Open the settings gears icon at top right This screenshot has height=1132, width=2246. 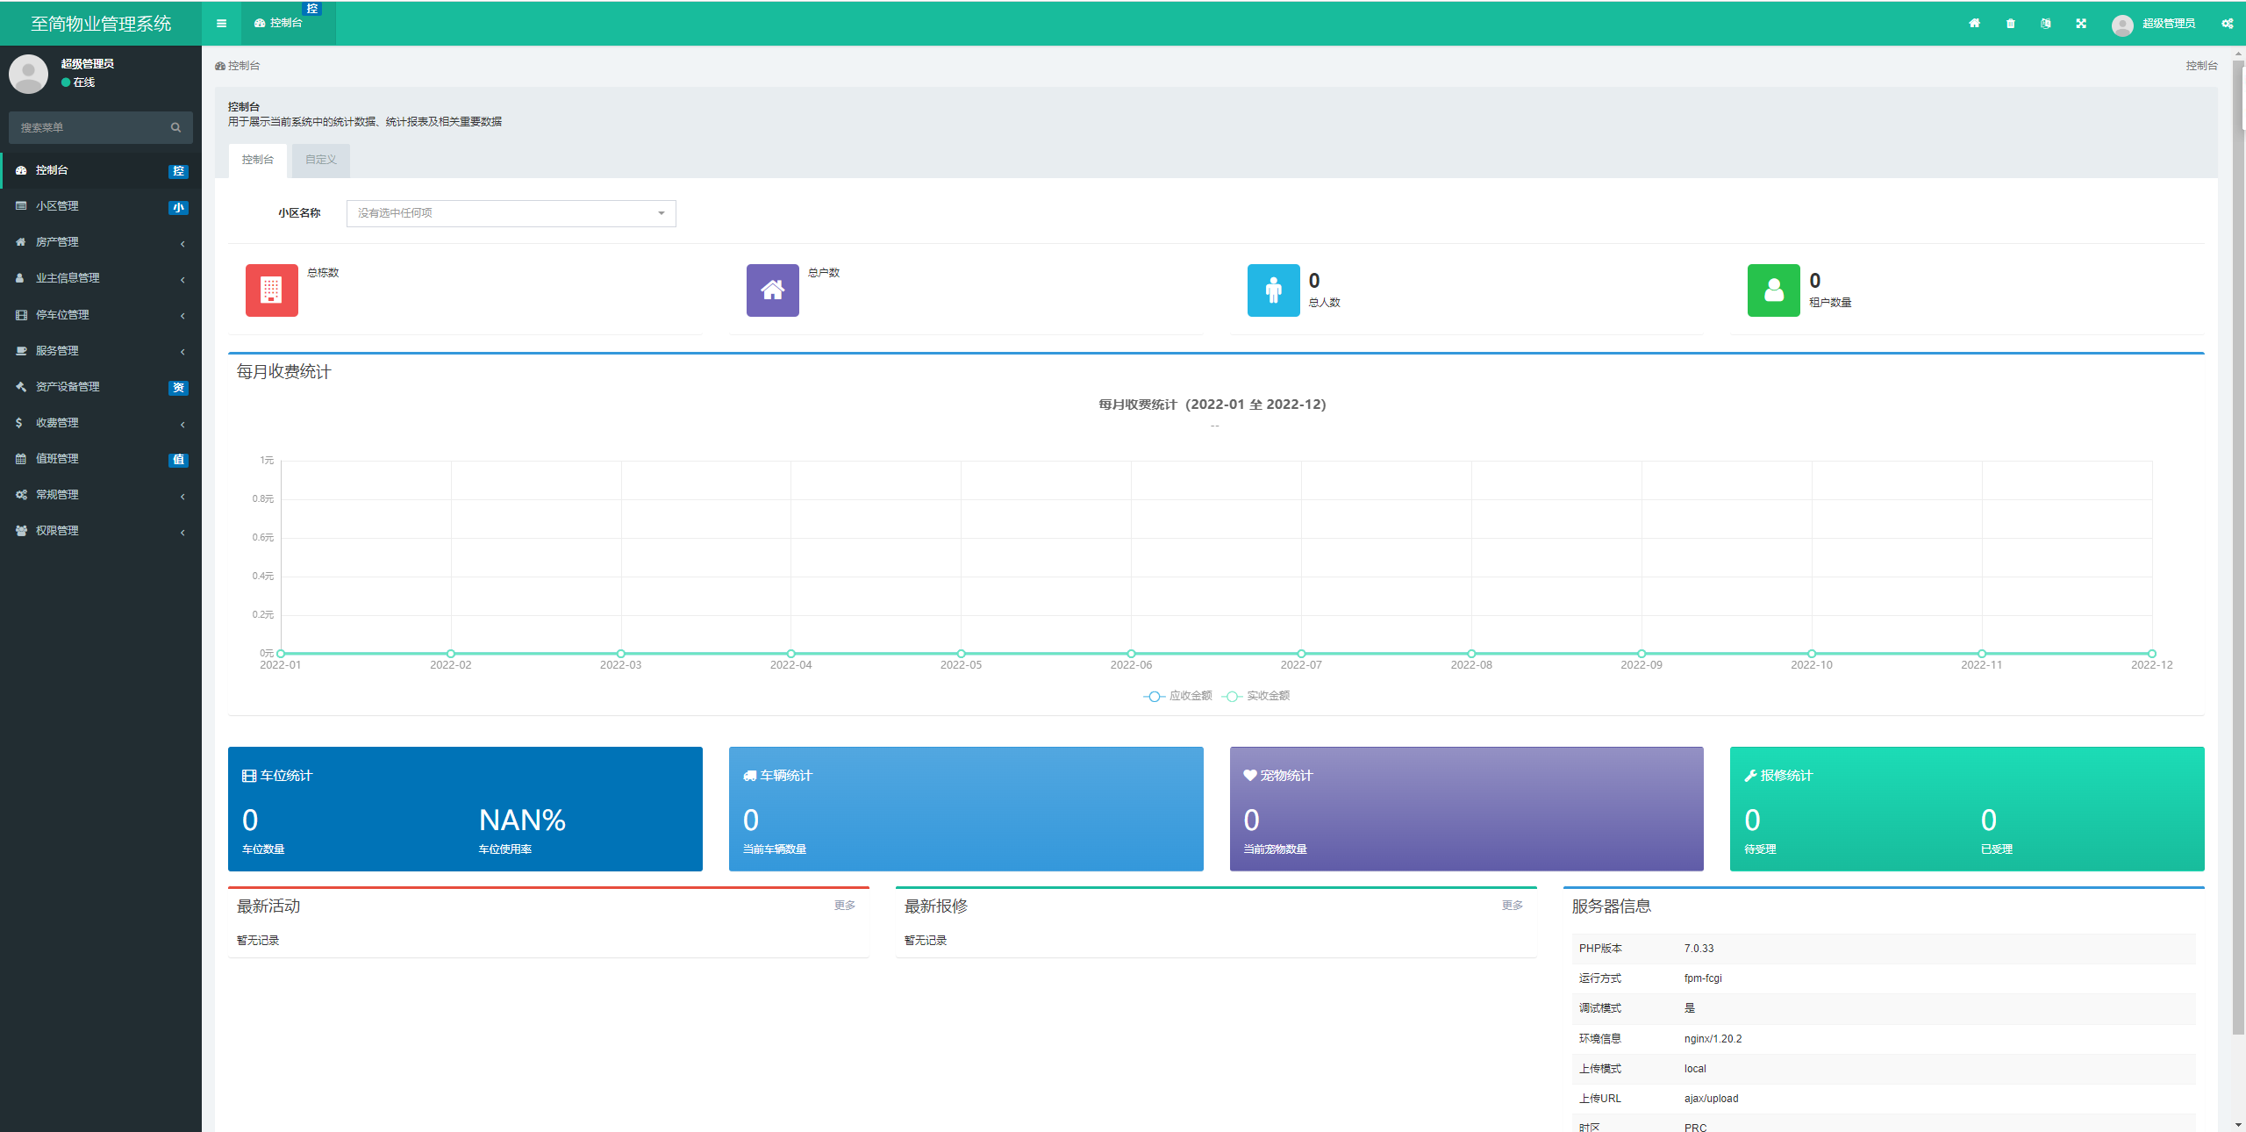(x=2227, y=24)
